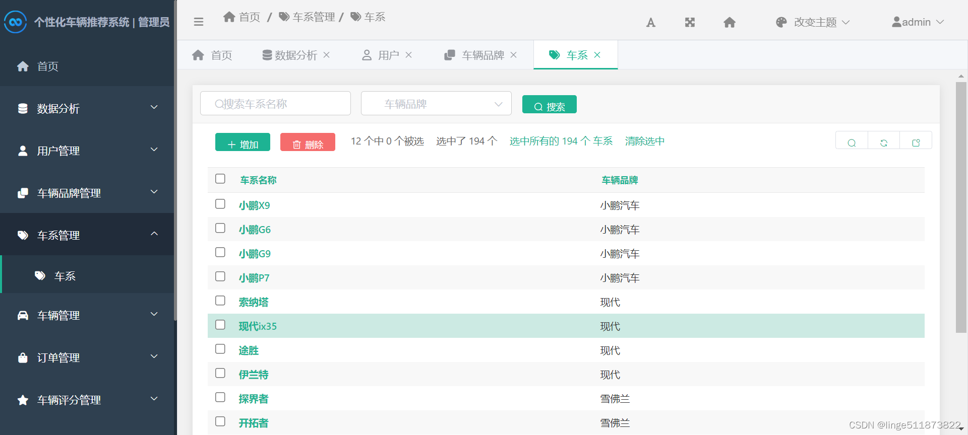Click the star icon beside 车辆评分管理
Image resolution: width=968 pixels, height=435 pixels.
23,400
